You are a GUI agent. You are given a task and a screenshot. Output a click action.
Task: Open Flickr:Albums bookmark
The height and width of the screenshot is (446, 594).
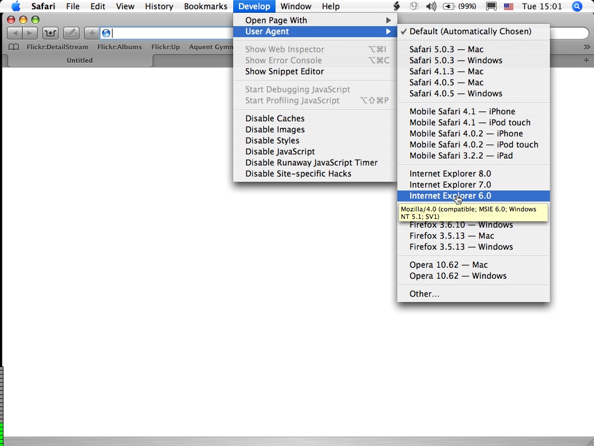point(119,47)
